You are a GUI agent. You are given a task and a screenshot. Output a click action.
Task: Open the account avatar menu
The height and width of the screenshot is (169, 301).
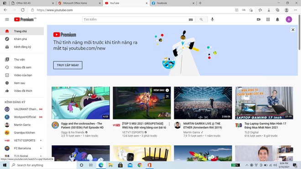pos(289,20)
